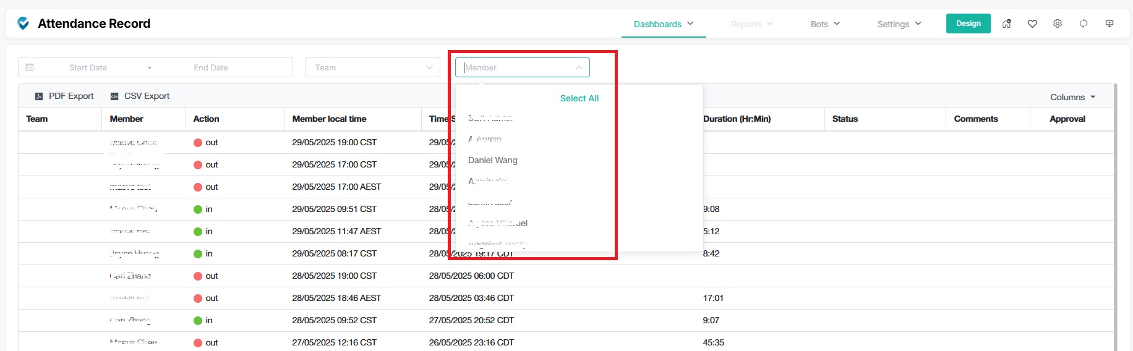Click the Start Date input field
Image resolution: width=1133 pixels, height=351 pixels.
[88, 67]
